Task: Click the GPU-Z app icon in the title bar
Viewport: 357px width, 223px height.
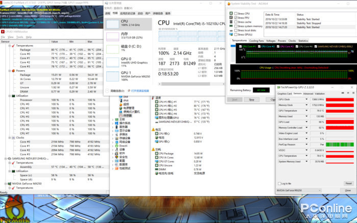Action: [279, 88]
